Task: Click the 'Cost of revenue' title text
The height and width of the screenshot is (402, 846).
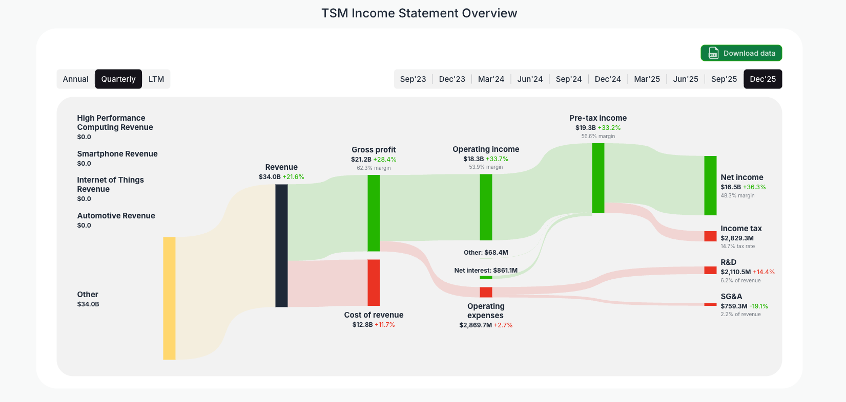Action: pos(374,315)
